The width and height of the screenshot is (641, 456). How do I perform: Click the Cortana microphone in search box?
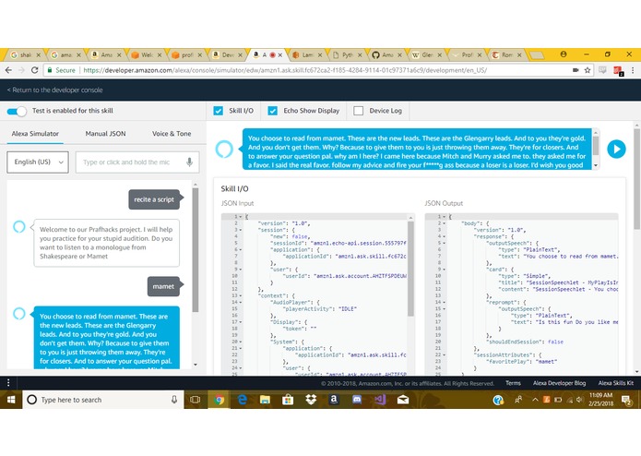point(174,400)
